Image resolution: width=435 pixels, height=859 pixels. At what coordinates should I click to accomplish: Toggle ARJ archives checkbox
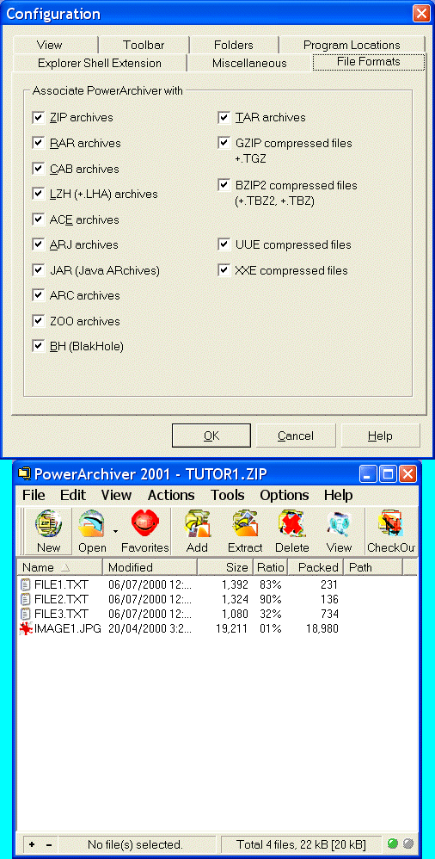(39, 244)
